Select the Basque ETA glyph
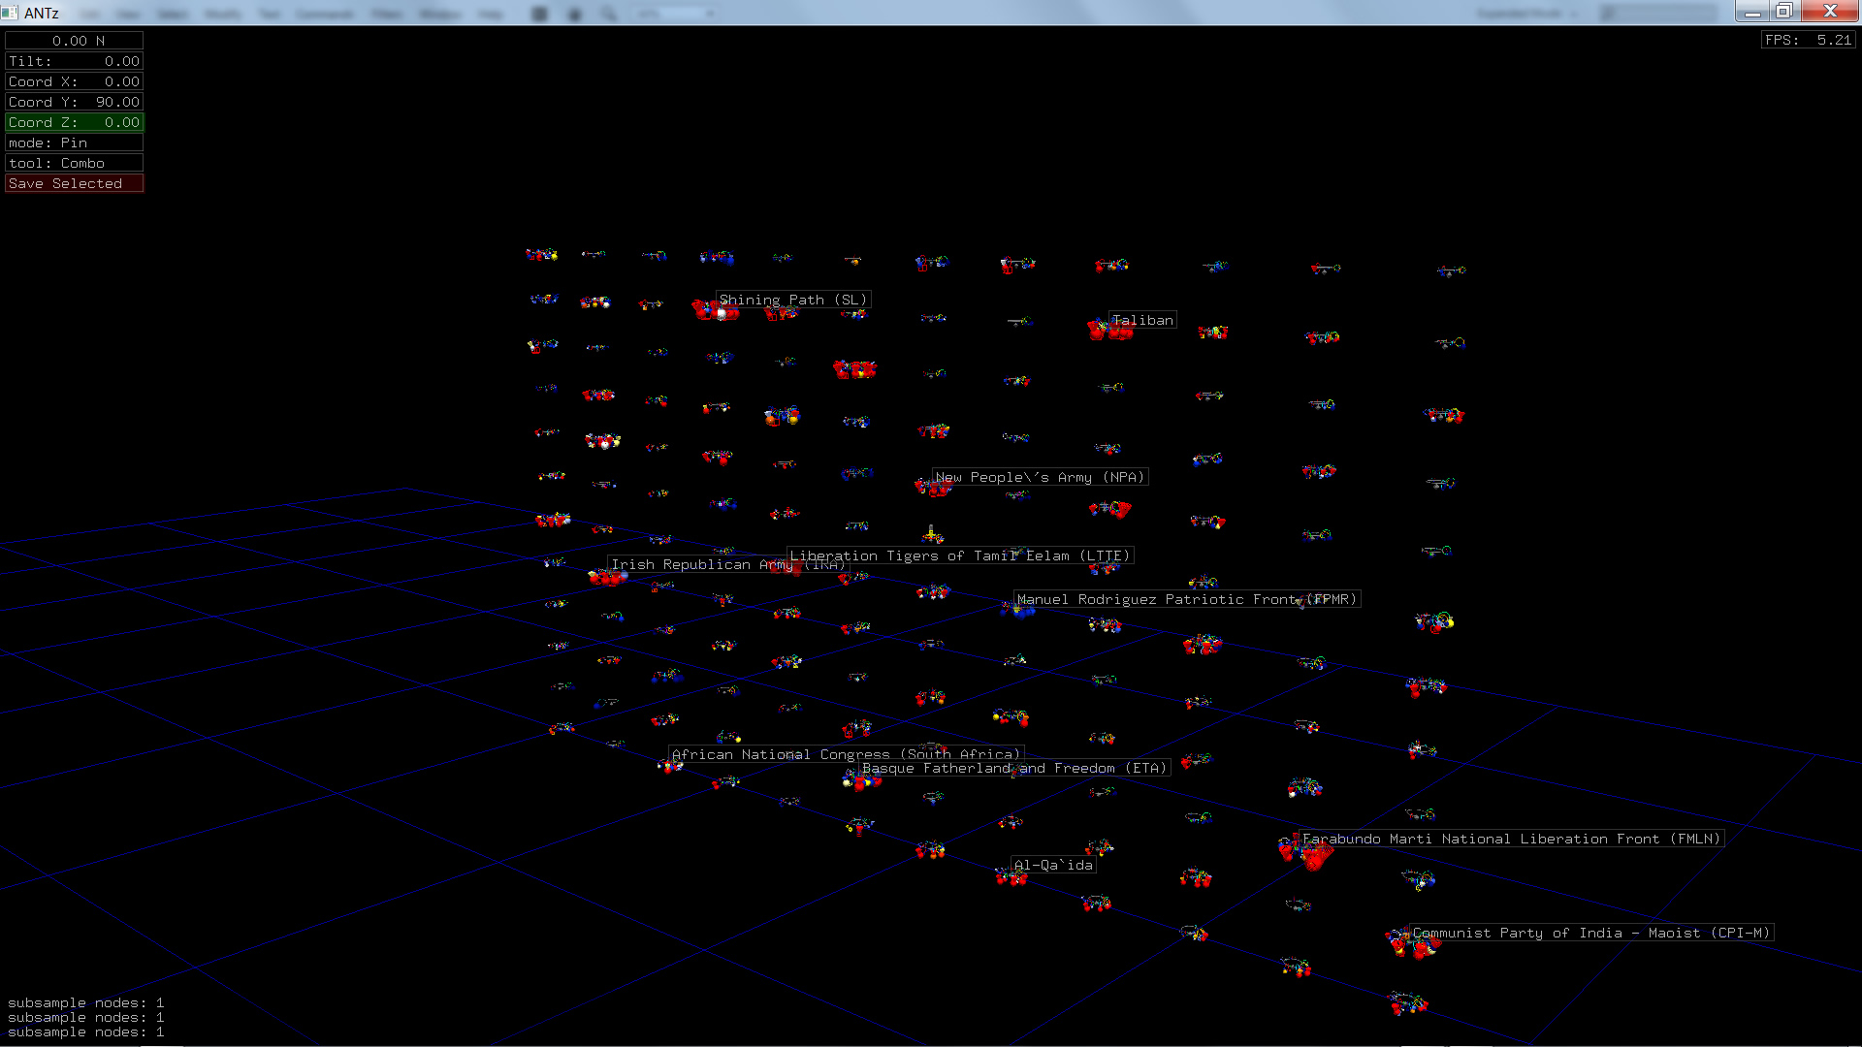This screenshot has height=1047, width=1862. click(861, 780)
